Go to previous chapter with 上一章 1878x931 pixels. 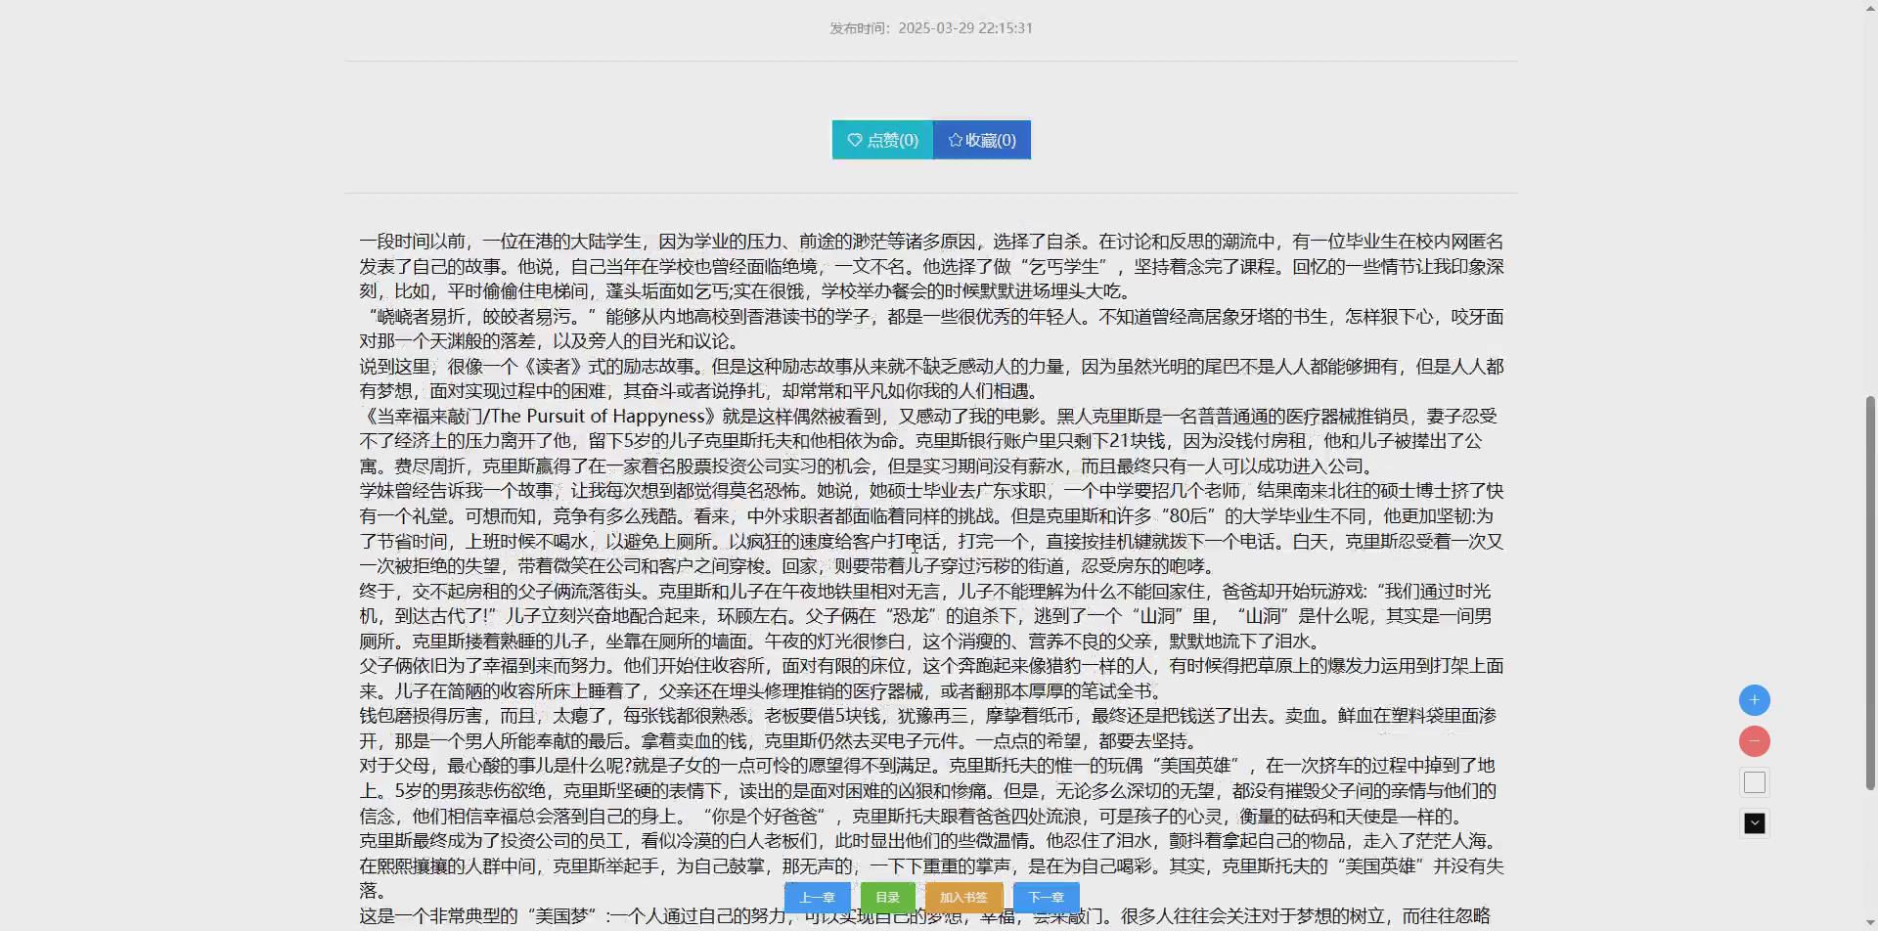coord(818,896)
